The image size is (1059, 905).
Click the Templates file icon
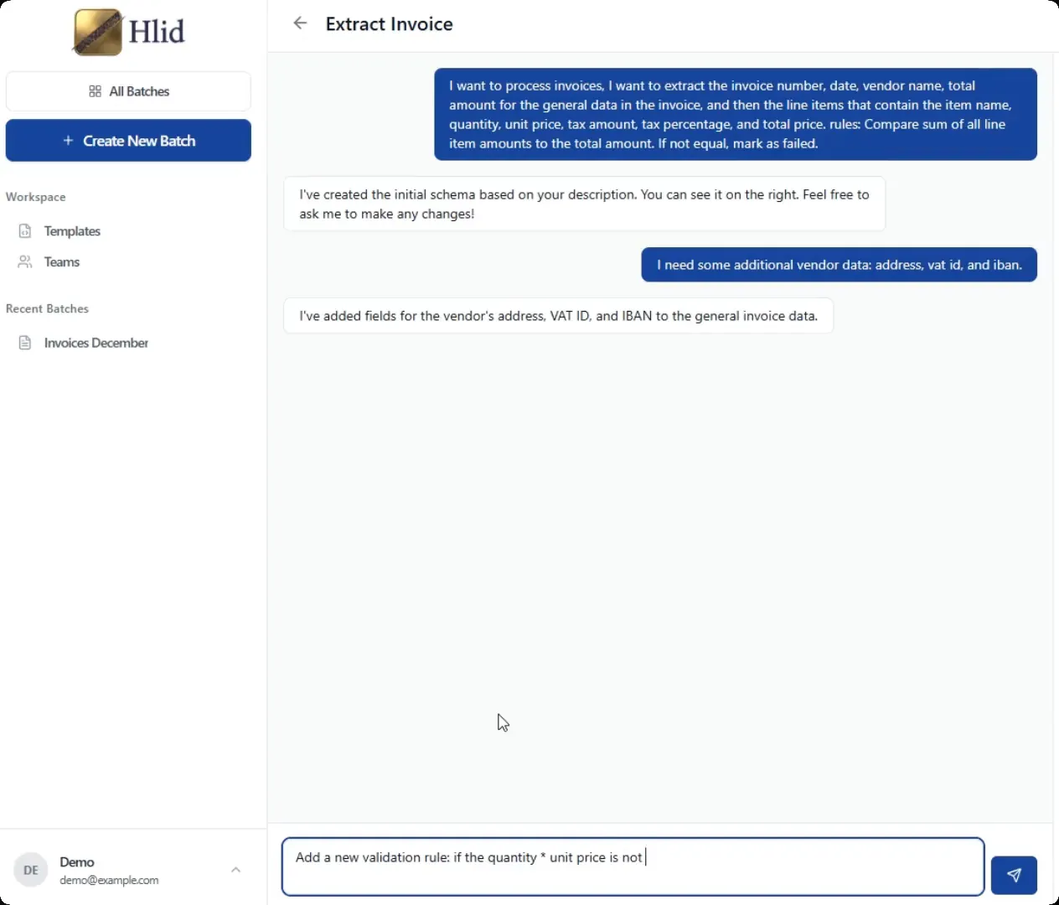tap(25, 231)
